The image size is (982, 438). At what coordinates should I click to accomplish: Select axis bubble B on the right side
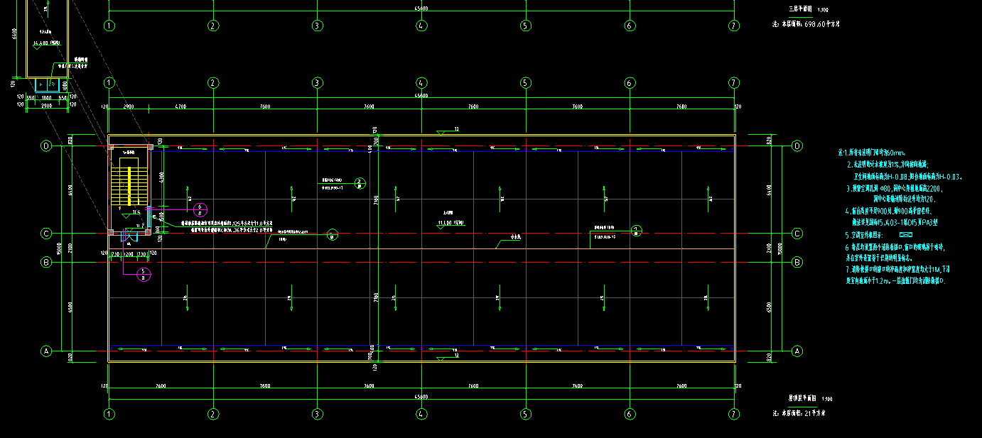(797, 263)
